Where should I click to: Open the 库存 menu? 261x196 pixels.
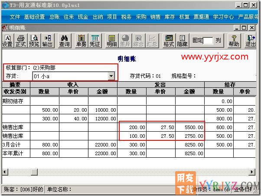click(170, 17)
